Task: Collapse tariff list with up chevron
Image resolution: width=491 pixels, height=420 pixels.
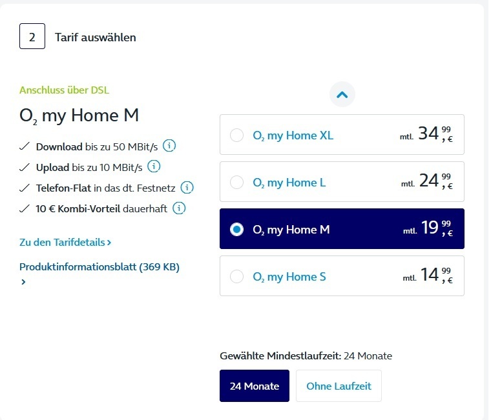Action: 342,94
